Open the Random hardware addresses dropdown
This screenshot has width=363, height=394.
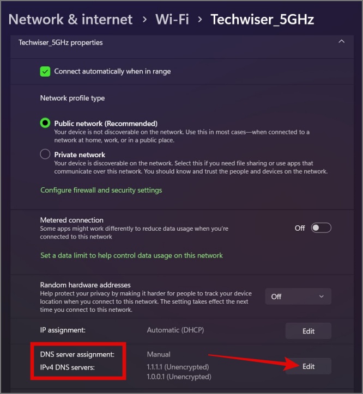(298, 297)
